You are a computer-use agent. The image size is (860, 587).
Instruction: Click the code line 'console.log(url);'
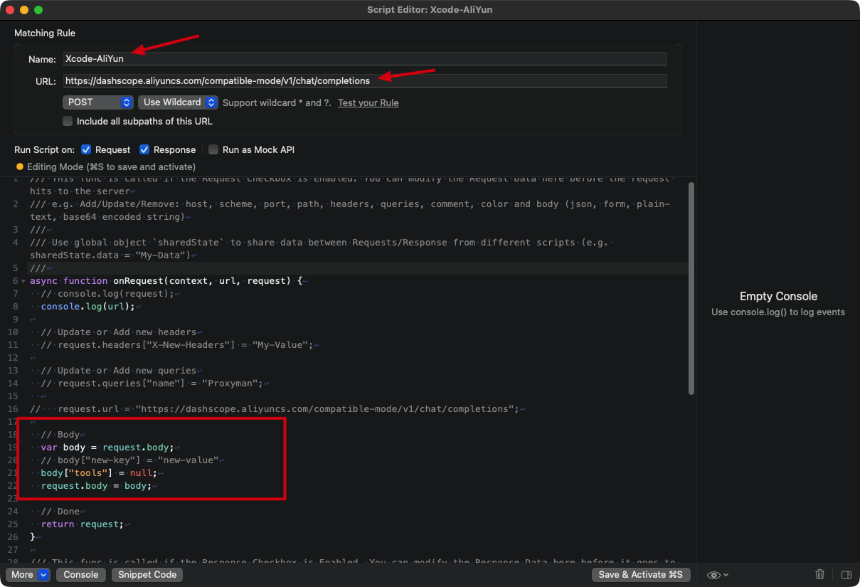pos(87,306)
